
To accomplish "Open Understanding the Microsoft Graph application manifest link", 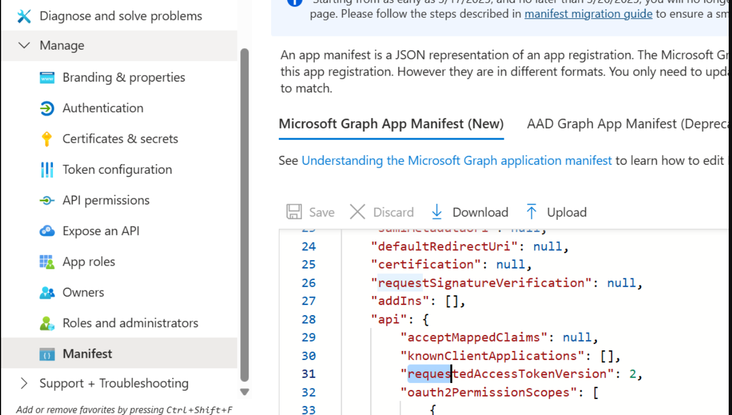I will pyautogui.click(x=456, y=161).
